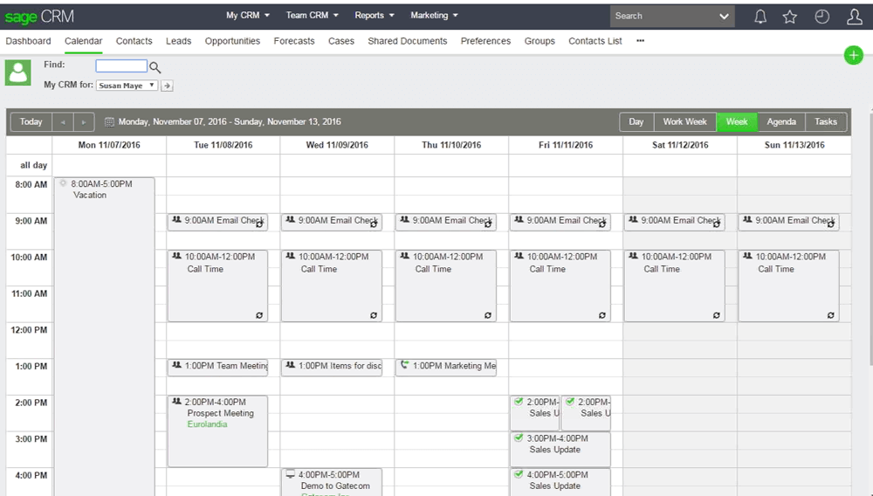Open Monday Vacation appointment
Viewport: 873px width, 496px height.
[104, 336]
